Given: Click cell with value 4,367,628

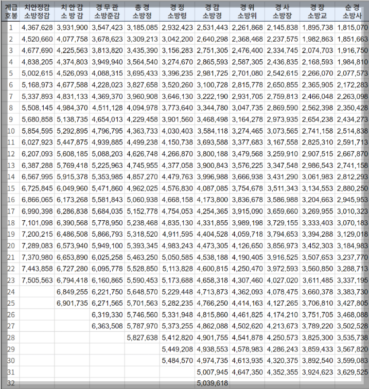Looking at the screenshot, I should (37, 28).
